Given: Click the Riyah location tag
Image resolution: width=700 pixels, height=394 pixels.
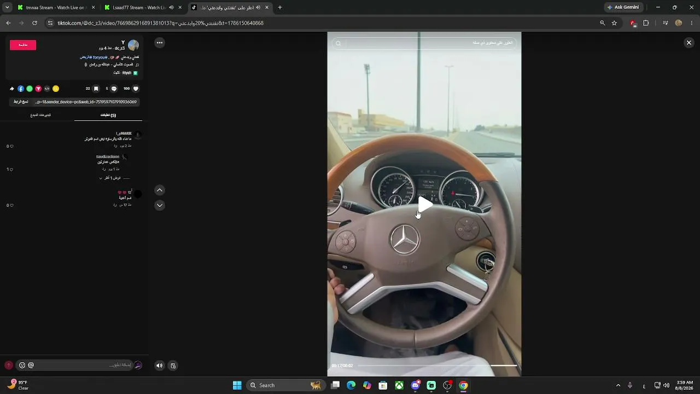Looking at the screenshot, I should [125, 73].
